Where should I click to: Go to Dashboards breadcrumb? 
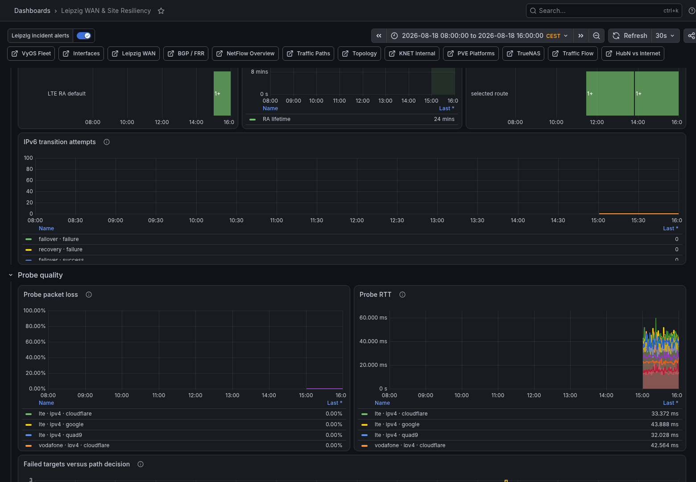32,11
